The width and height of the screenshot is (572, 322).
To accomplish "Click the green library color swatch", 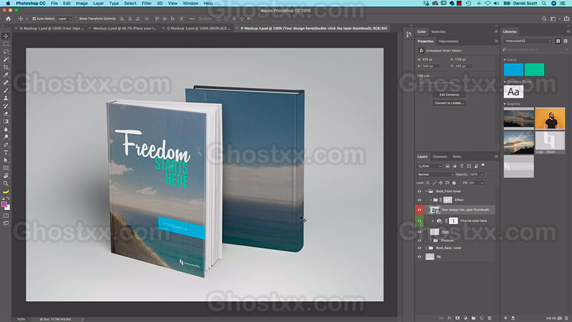I will pyautogui.click(x=534, y=70).
